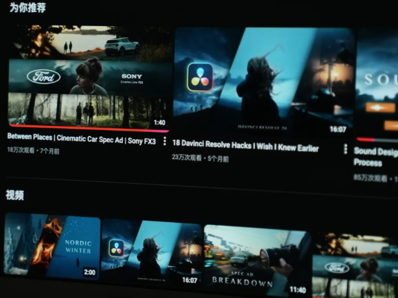Click the 1:40 duration badge
Screen dimensions: 398x298
pos(159,123)
